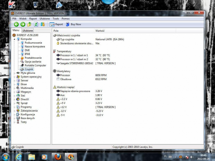Click the Wartość column header

(135, 31)
